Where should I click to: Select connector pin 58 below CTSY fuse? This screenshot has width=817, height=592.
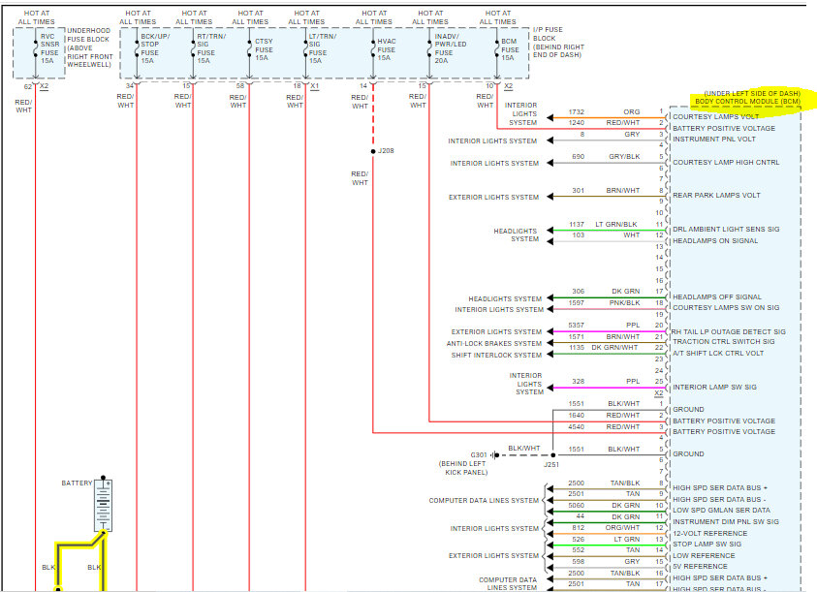239,86
